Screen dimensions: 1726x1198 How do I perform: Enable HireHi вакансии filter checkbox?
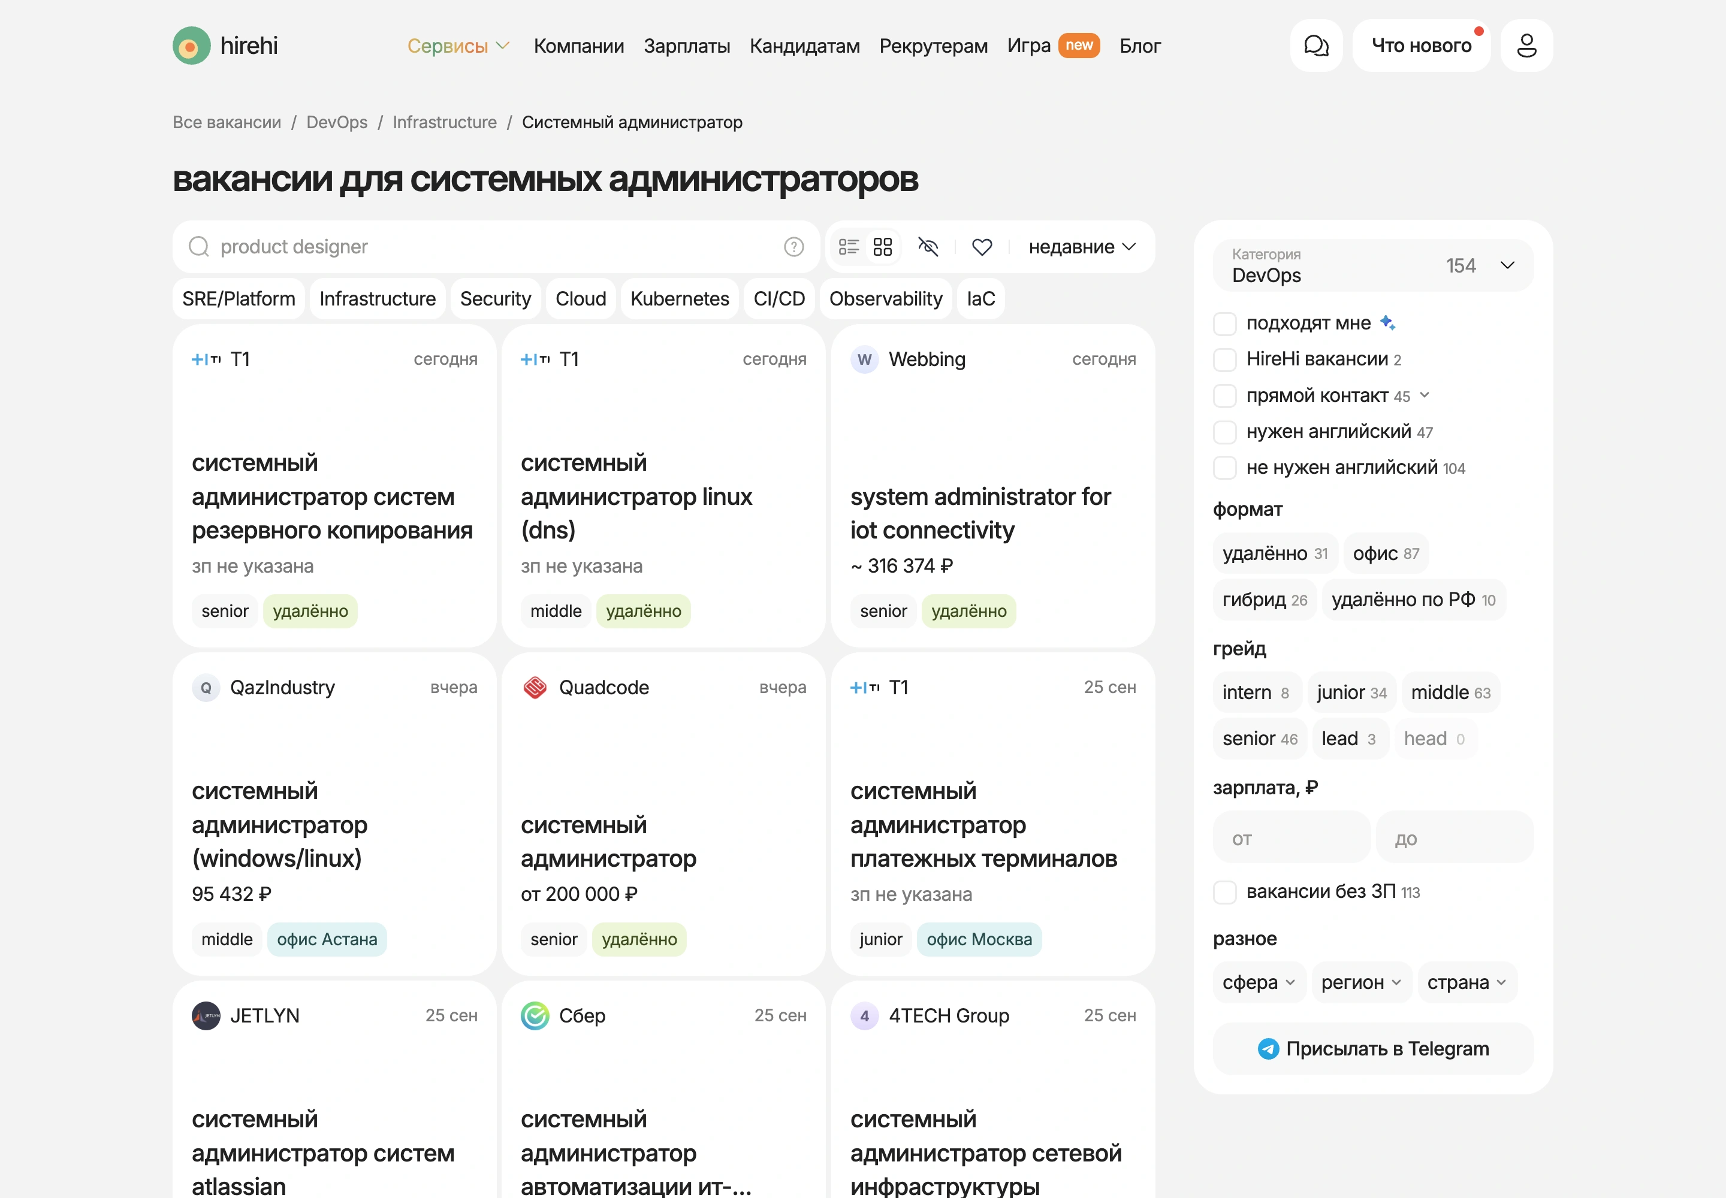[1224, 359]
